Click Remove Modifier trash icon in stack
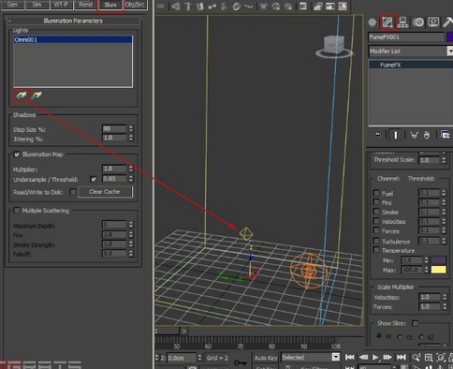The height and width of the screenshot is (369, 453). point(427,135)
